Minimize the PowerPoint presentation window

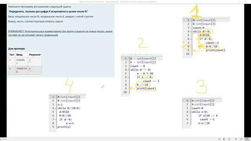239,2
